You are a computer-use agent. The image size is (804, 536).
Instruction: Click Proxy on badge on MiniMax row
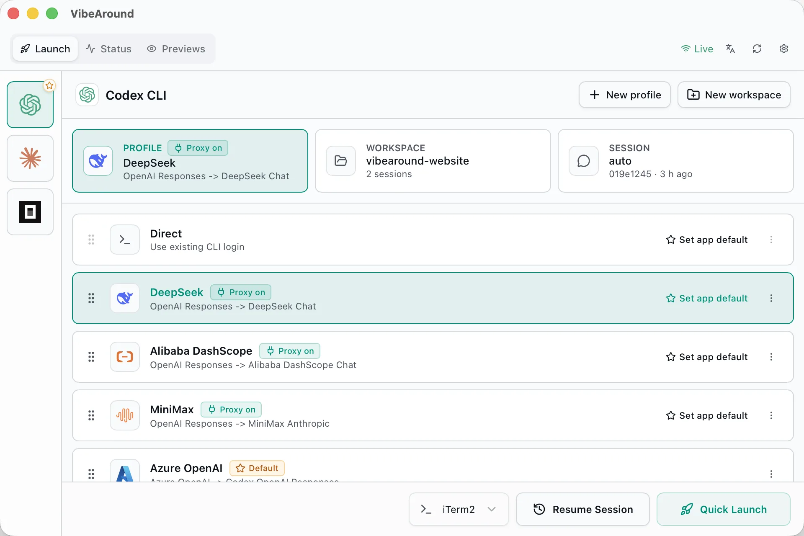231,410
